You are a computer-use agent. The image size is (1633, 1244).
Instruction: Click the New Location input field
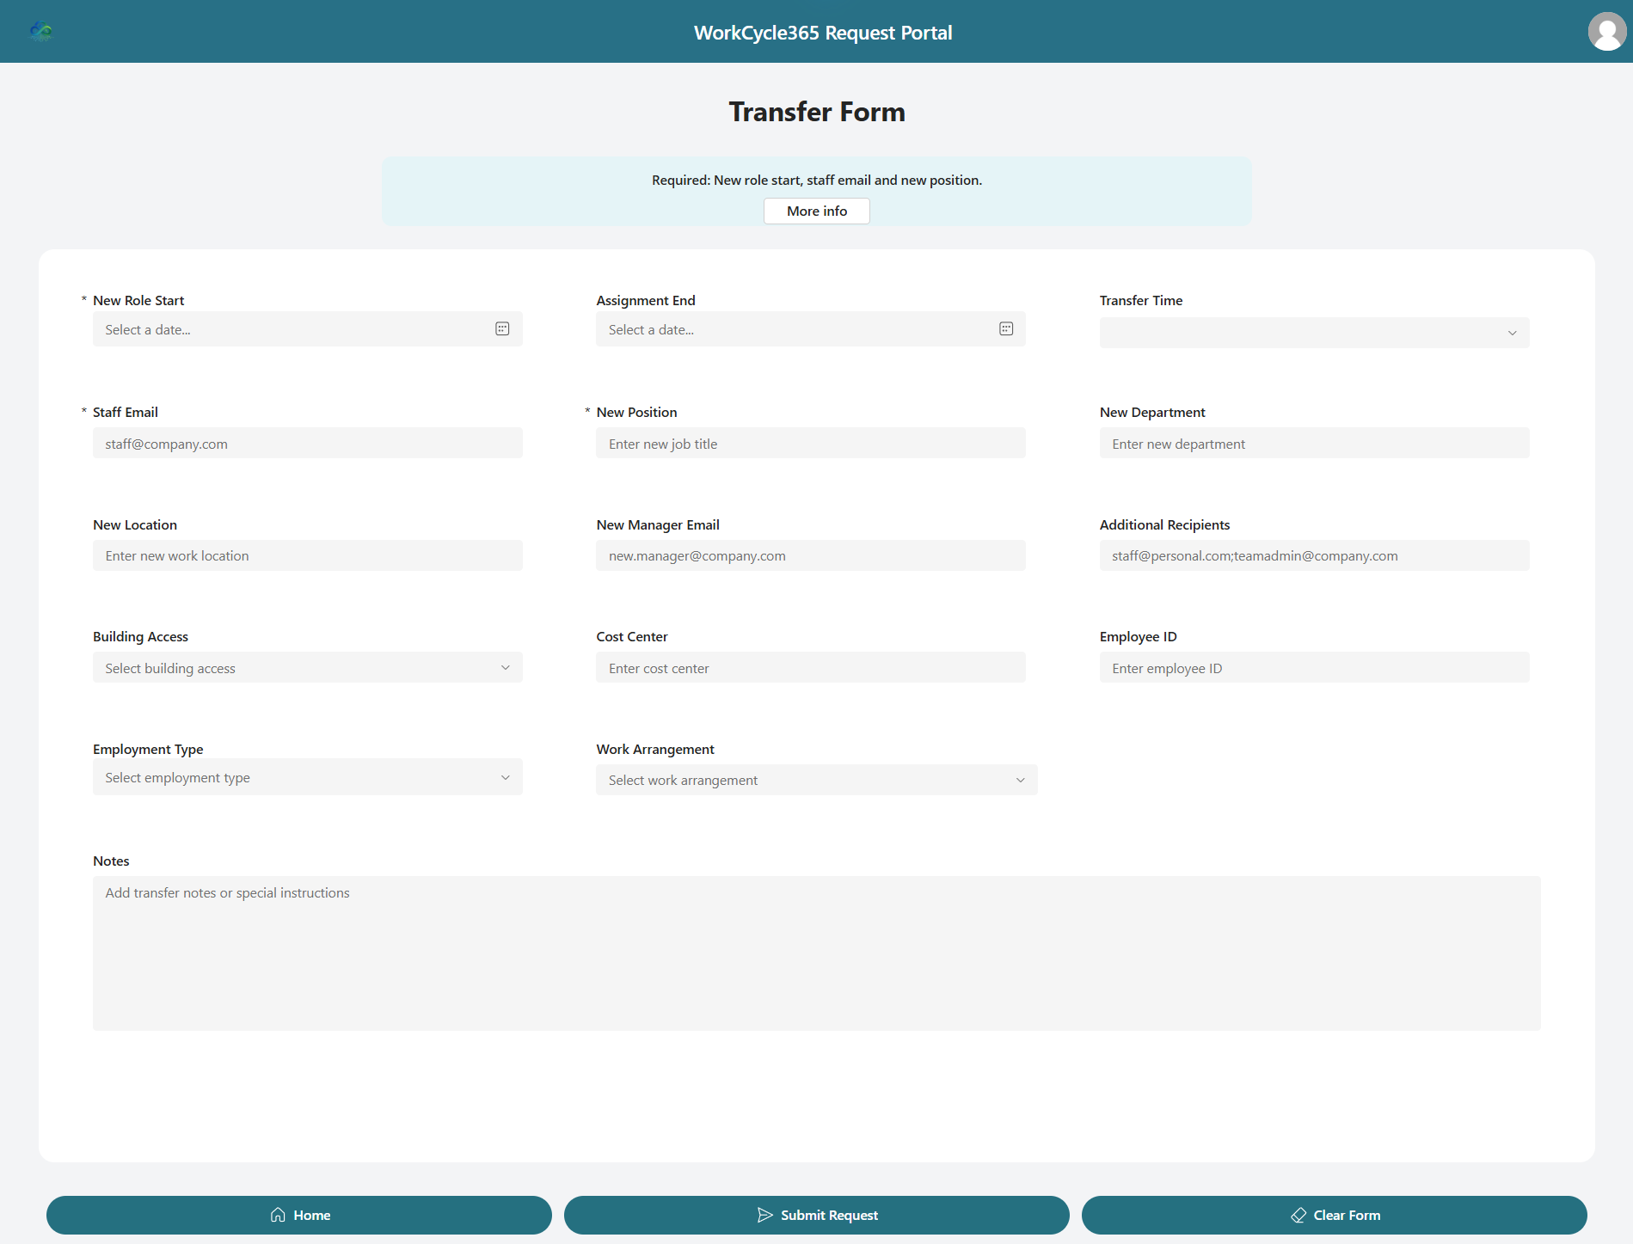click(x=307, y=555)
